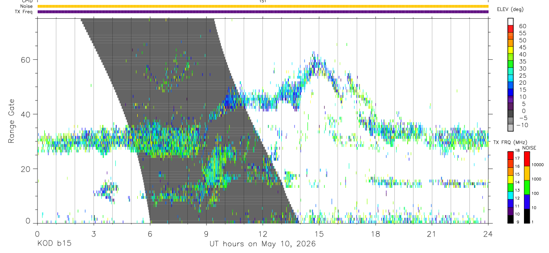Click the '17' label on the TX FRQ scale
The width and height of the screenshot is (549, 253).
point(517,158)
